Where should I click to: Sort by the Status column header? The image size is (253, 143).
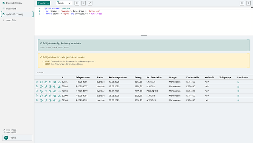click(100, 77)
